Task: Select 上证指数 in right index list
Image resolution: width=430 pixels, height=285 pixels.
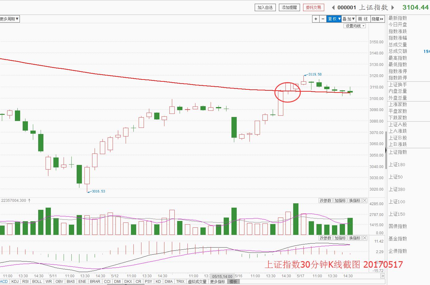Action: coord(398,152)
